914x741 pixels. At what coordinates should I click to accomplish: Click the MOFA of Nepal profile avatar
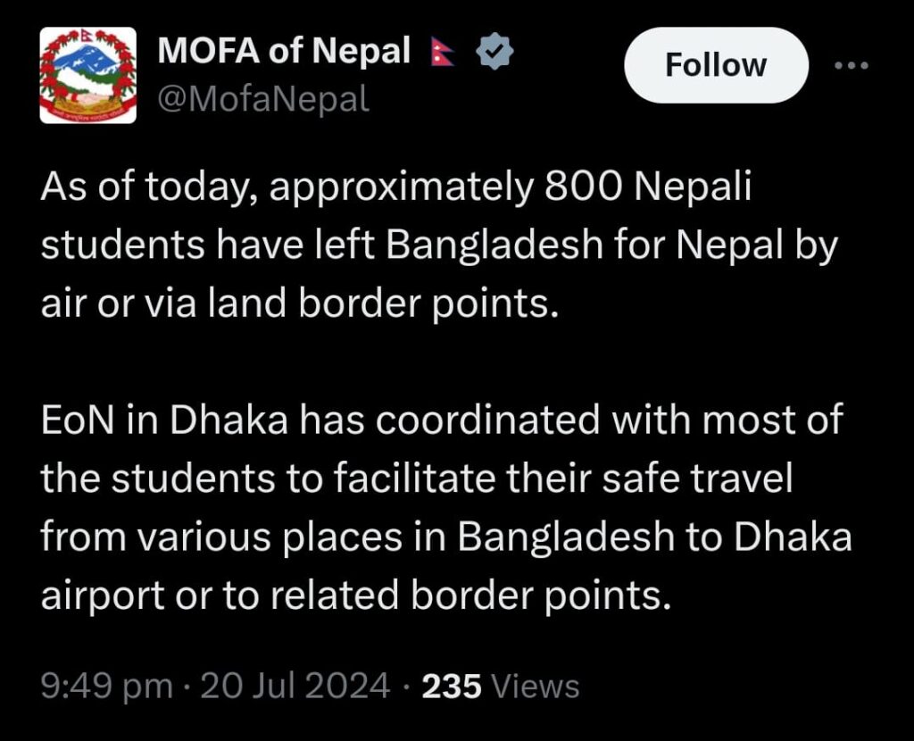88,75
